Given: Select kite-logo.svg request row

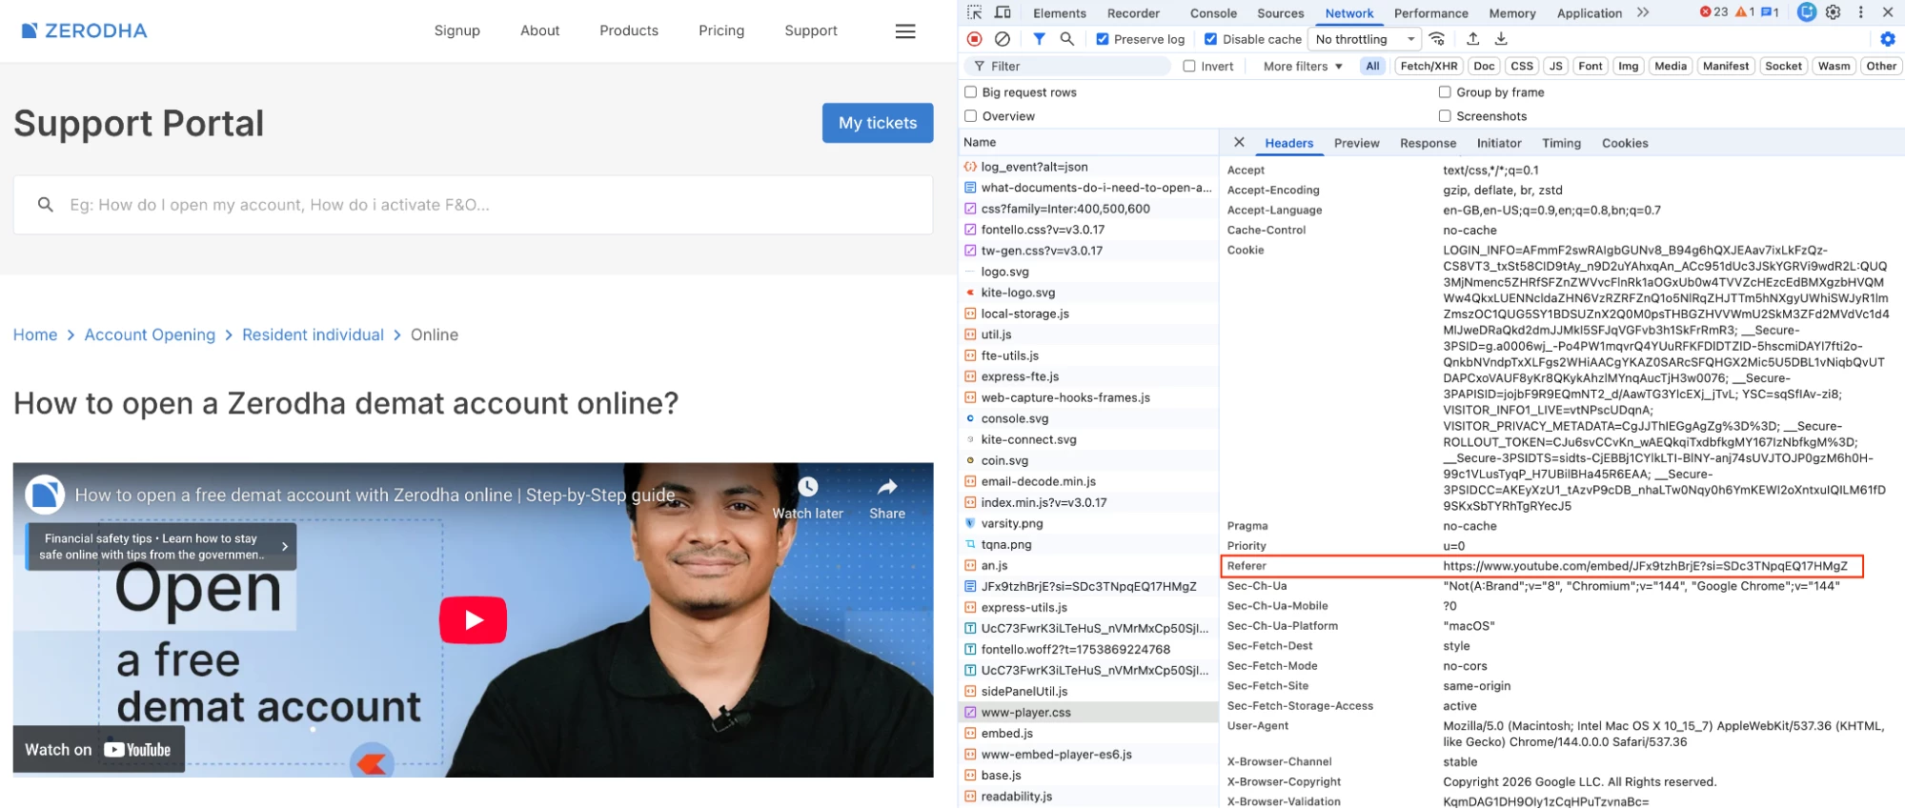Looking at the screenshot, I should (1088, 293).
